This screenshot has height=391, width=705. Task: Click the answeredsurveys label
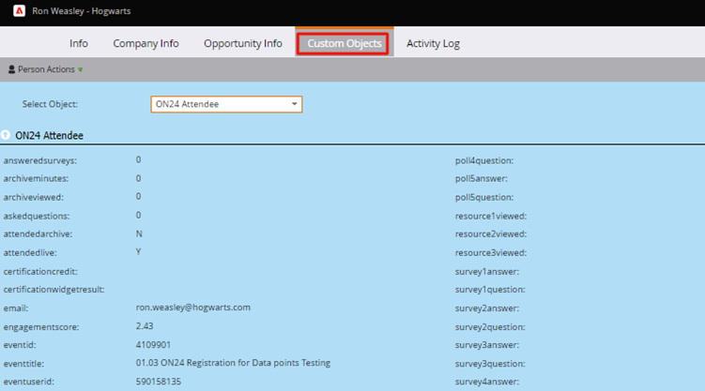click(40, 160)
